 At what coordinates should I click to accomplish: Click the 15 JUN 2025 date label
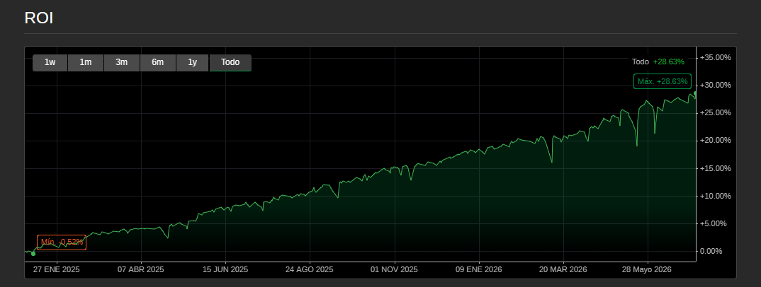click(x=225, y=269)
